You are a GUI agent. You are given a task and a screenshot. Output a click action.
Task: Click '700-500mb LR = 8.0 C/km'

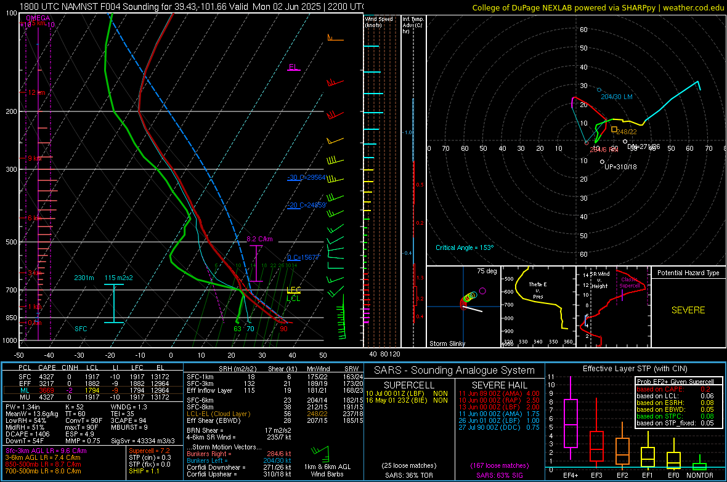coord(43,471)
